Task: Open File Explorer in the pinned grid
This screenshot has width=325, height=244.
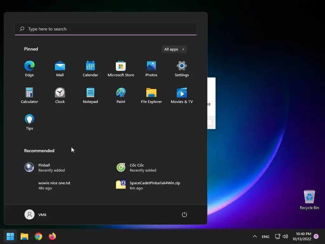Action: (x=151, y=95)
